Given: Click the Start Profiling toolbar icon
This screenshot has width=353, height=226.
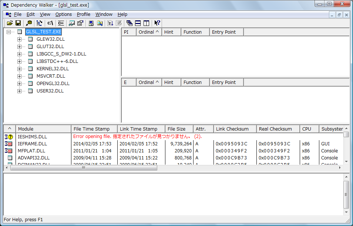Looking at the screenshot, I should pyautogui.click(x=110, y=23).
